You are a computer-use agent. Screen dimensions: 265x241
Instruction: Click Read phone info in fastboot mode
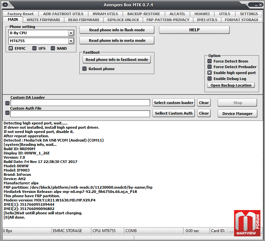(x=117, y=60)
